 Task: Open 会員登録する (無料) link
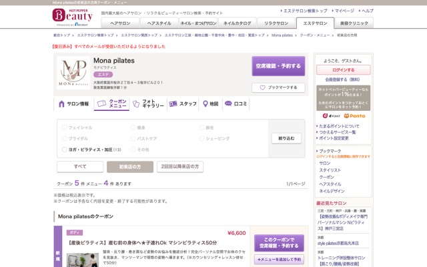pos(342,79)
